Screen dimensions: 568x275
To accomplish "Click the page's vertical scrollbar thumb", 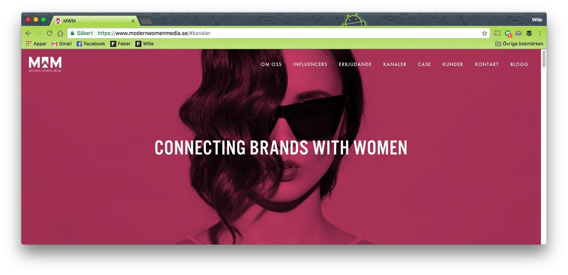I will point(544,59).
